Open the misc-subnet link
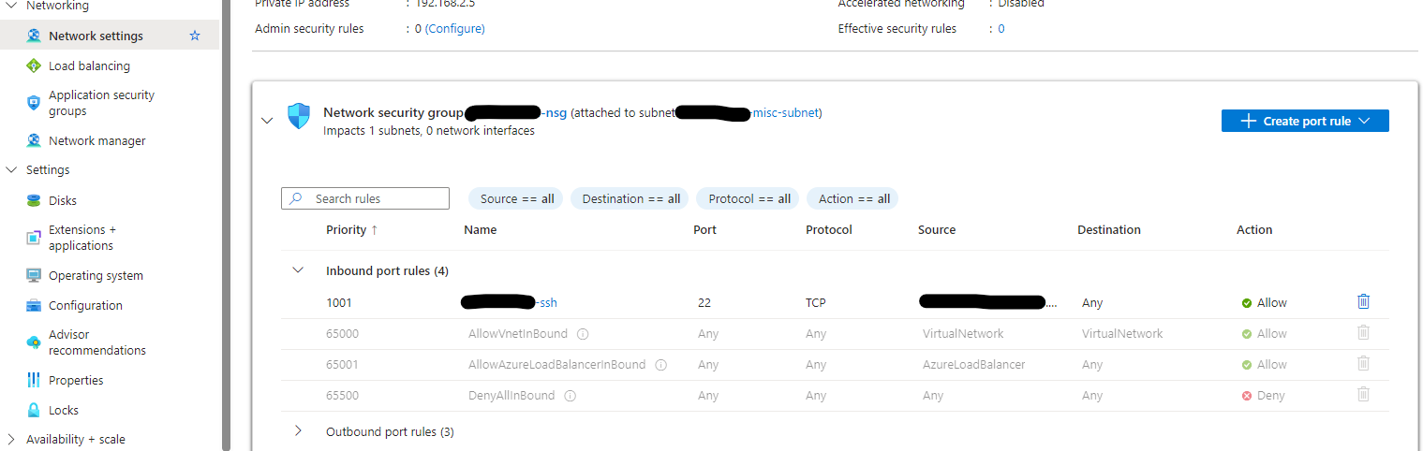This screenshot has height=451, width=1423. click(x=786, y=113)
